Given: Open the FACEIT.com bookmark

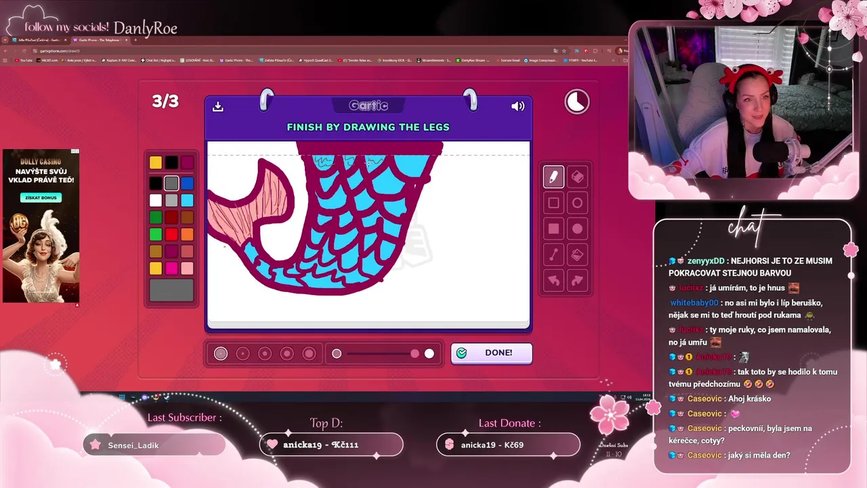Looking at the screenshot, I should 48,60.
